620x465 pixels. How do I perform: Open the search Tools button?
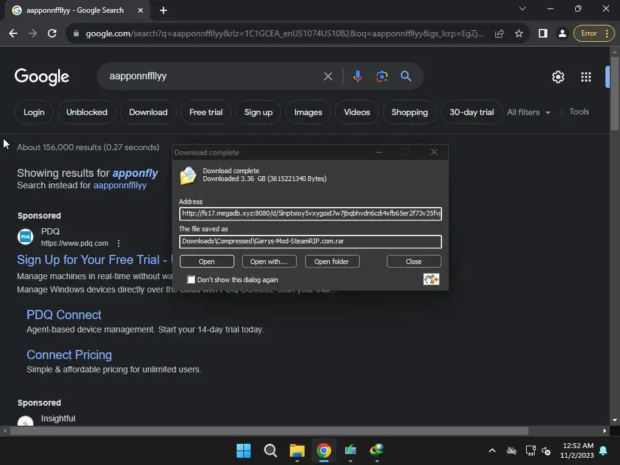click(x=579, y=112)
